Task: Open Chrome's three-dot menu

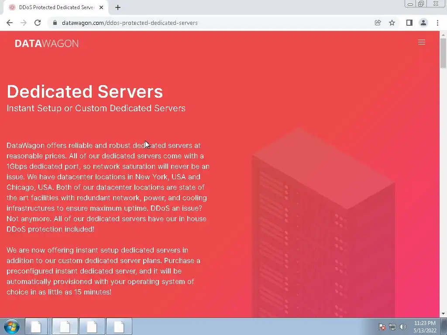Action: [x=437, y=23]
